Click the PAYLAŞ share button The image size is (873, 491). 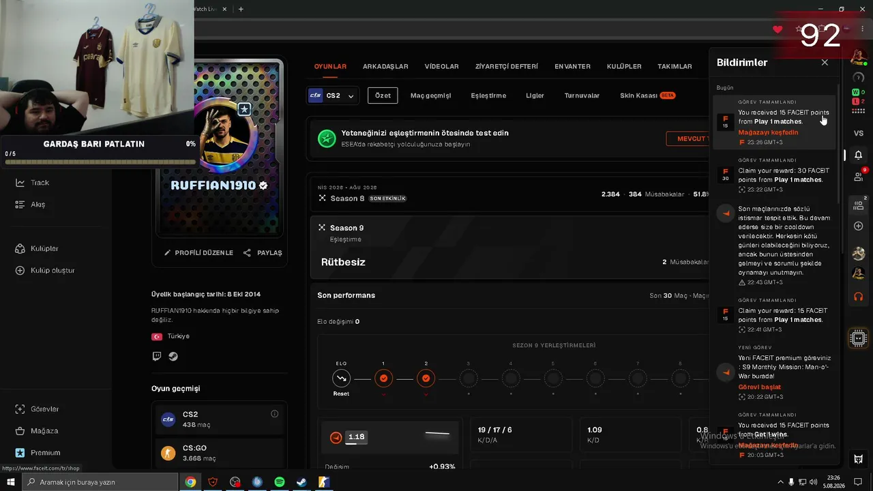coord(263,252)
